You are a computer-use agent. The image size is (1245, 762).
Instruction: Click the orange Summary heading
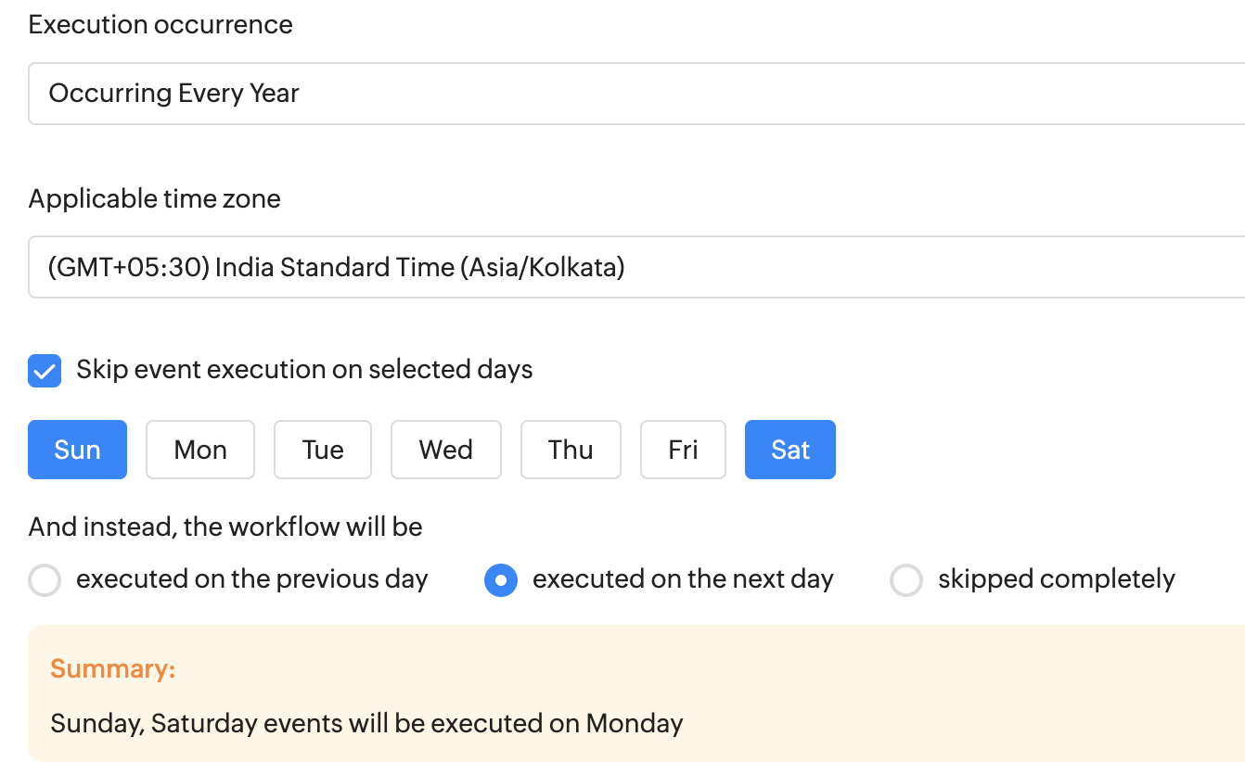pyautogui.click(x=112, y=668)
